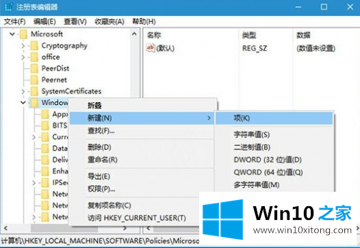Click the (数值未设置) data cell

tap(316, 48)
